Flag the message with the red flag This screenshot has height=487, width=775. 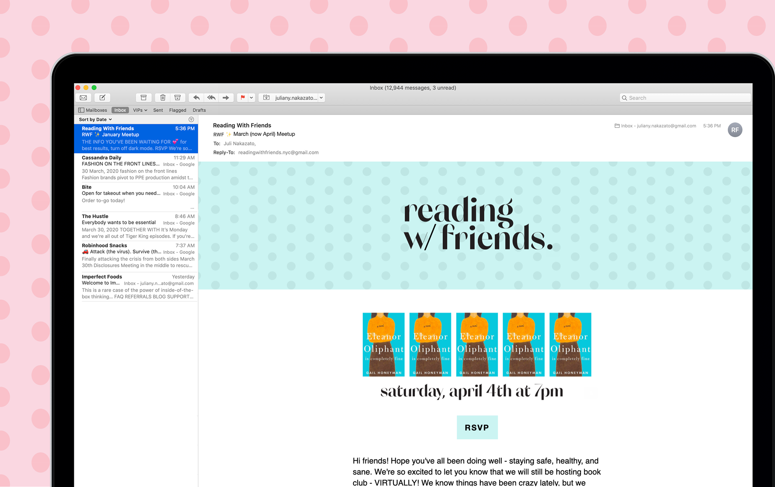[243, 98]
